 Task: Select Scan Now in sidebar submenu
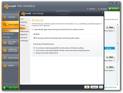[x=11, y=31]
